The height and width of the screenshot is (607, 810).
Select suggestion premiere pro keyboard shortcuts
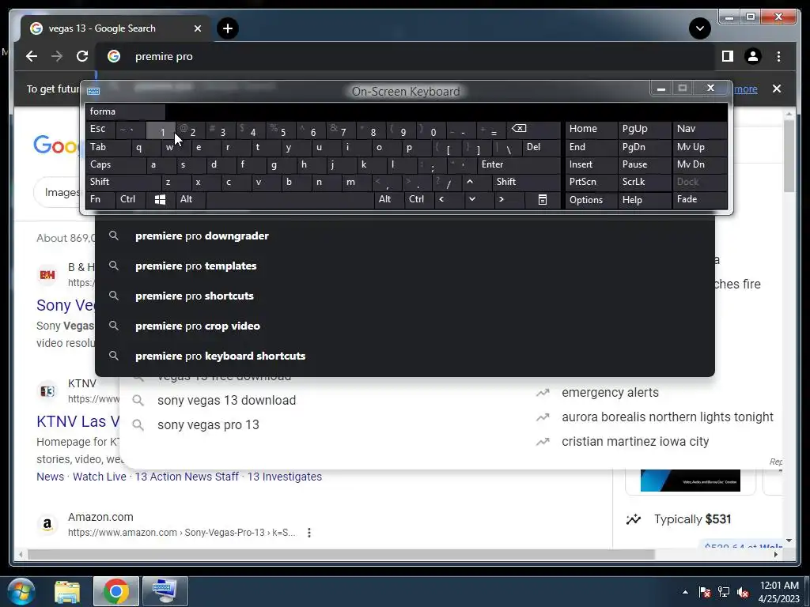[405, 356]
